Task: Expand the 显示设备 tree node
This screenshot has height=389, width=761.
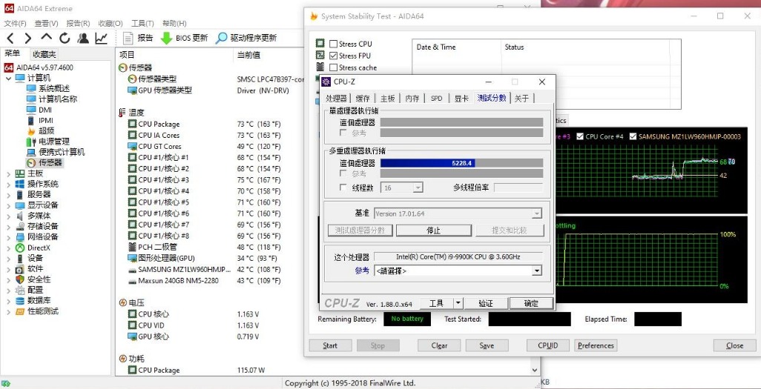Action: click(x=8, y=205)
